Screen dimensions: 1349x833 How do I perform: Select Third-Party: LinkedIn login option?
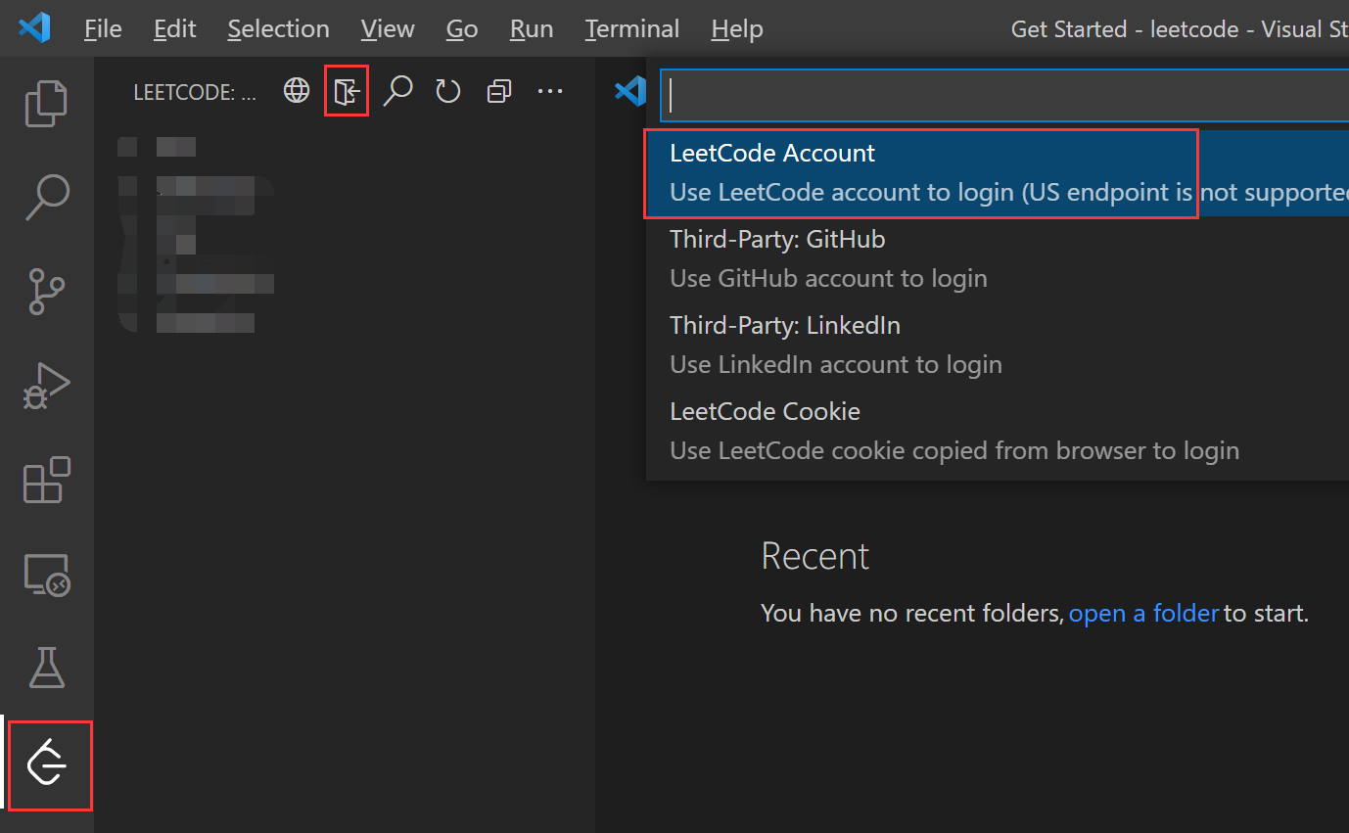coord(998,346)
